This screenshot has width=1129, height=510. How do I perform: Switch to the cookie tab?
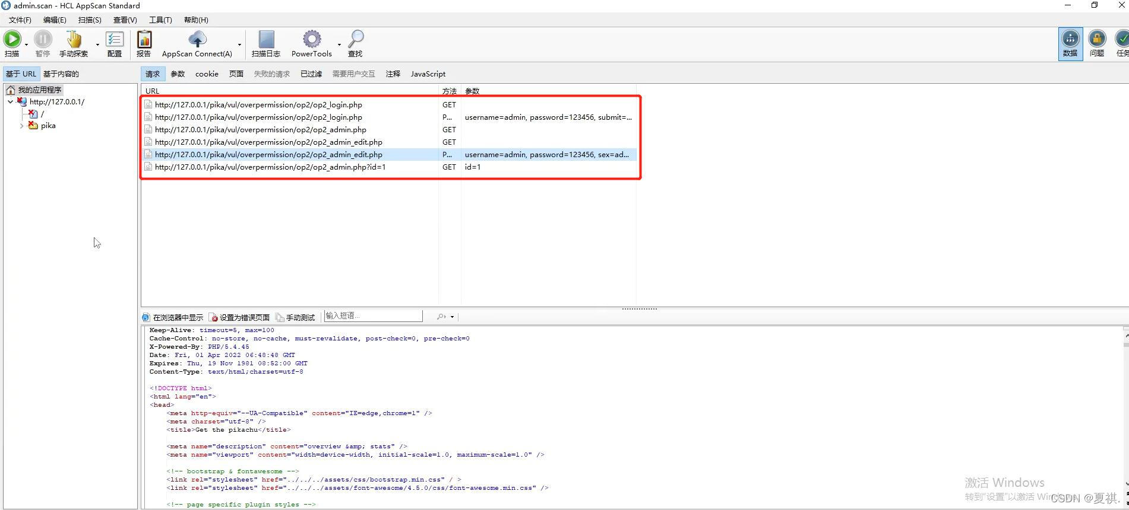pos(207,74)
